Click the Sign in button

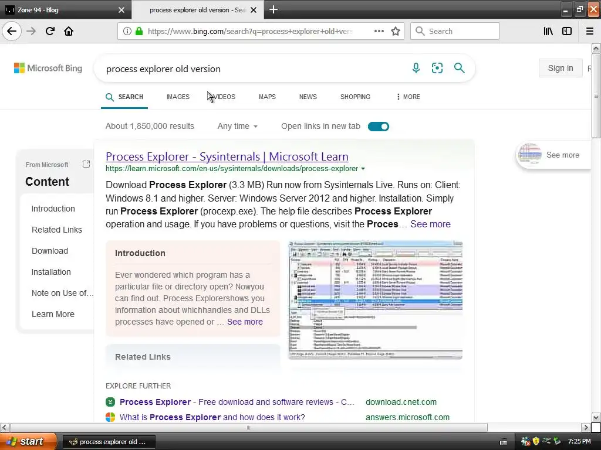tap(561, 68)
